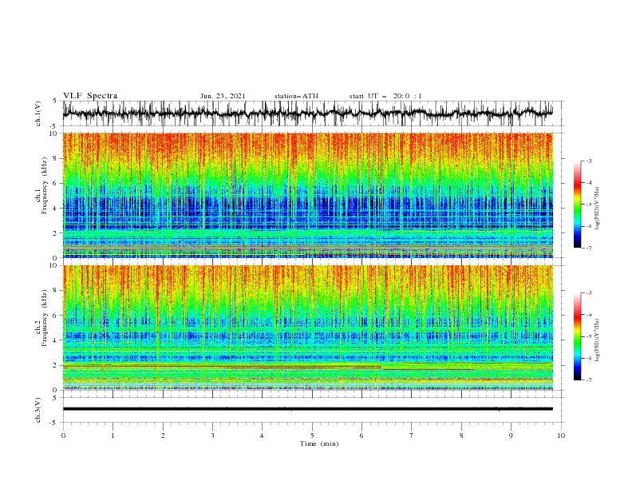The image size is (632, 489).
Task: Click the "8" kHz tick of ch.1 spectrogram
Action: (56, 158)
